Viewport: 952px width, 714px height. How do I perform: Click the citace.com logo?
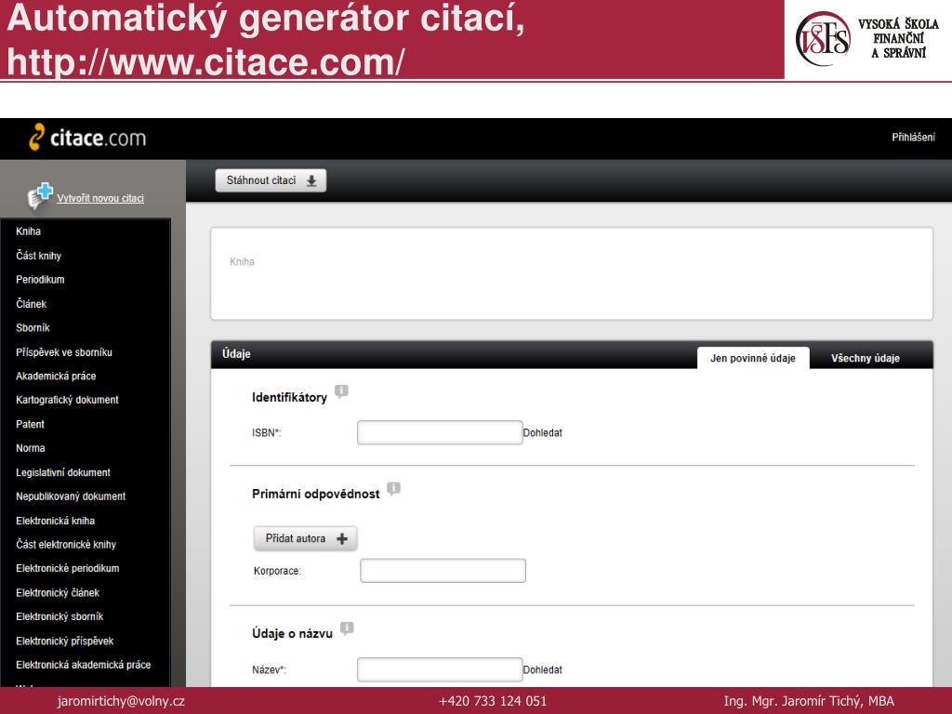tap(87, 138)
